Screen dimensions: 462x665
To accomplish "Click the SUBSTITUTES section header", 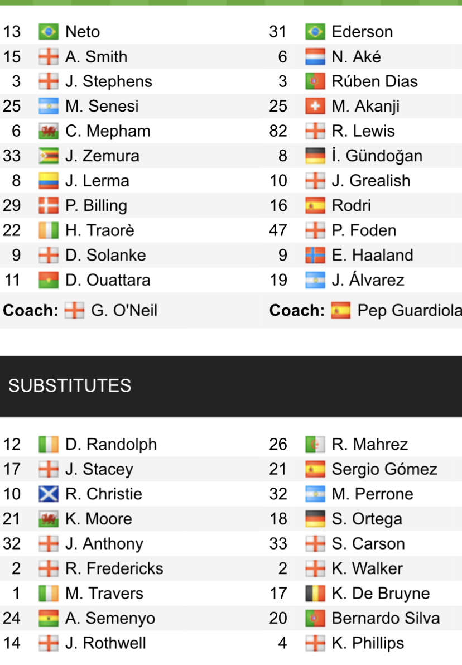I will pos(70,385).
